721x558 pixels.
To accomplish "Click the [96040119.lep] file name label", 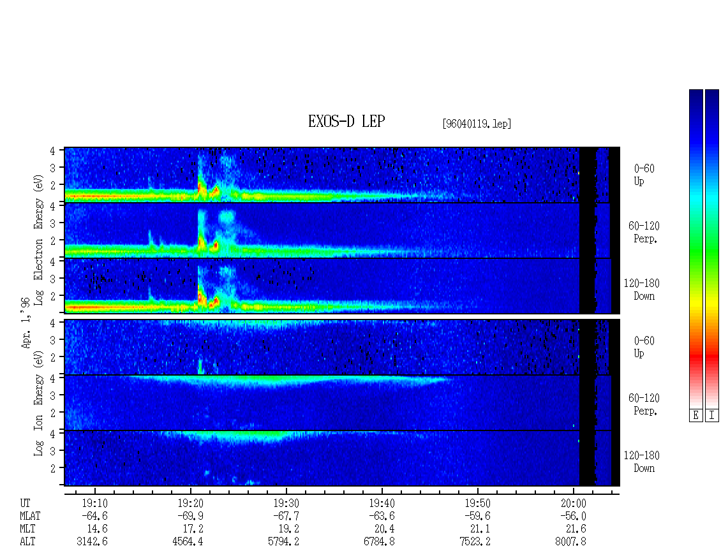I will pyautogui.click(x=477, y=123).
